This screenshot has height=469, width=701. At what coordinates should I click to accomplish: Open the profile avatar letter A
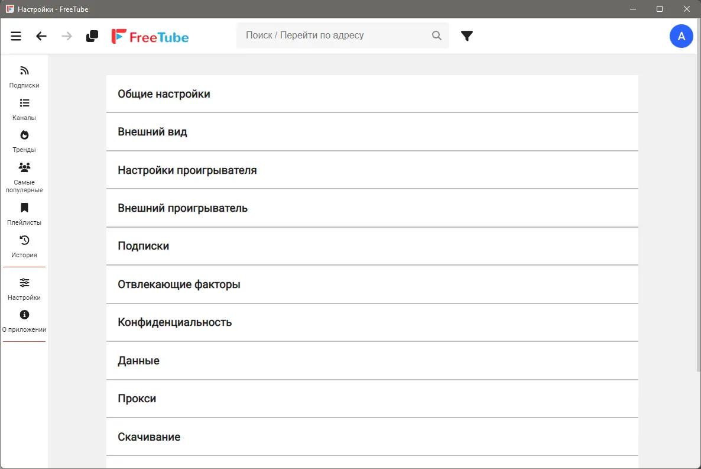tap(681, 36)
